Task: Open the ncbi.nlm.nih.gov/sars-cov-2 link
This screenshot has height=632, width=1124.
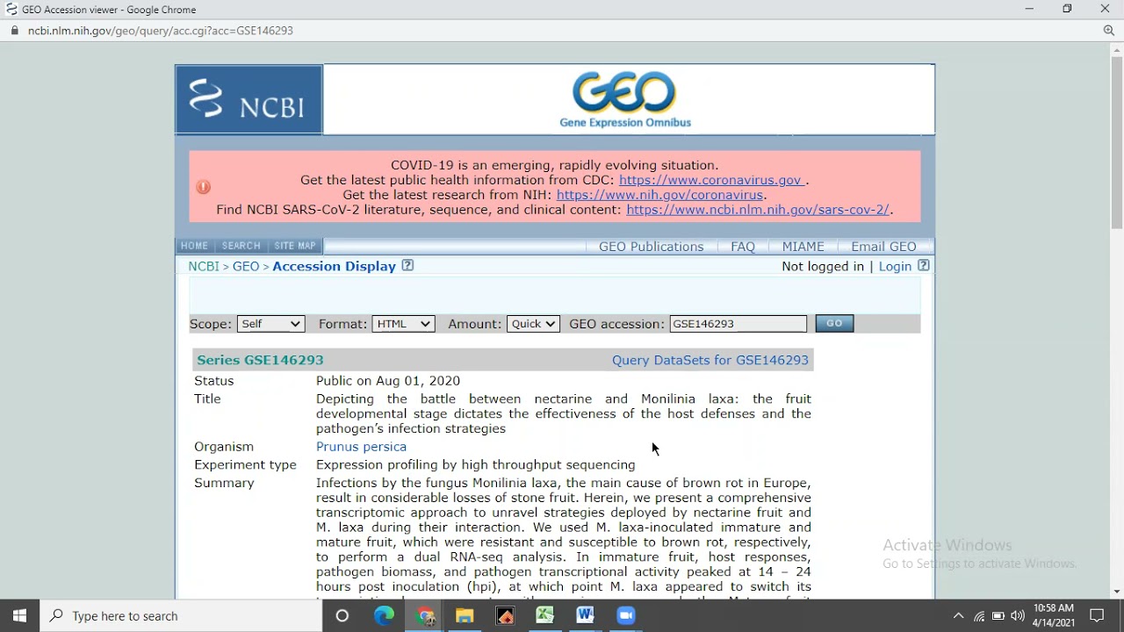Action: click(758, 210)
